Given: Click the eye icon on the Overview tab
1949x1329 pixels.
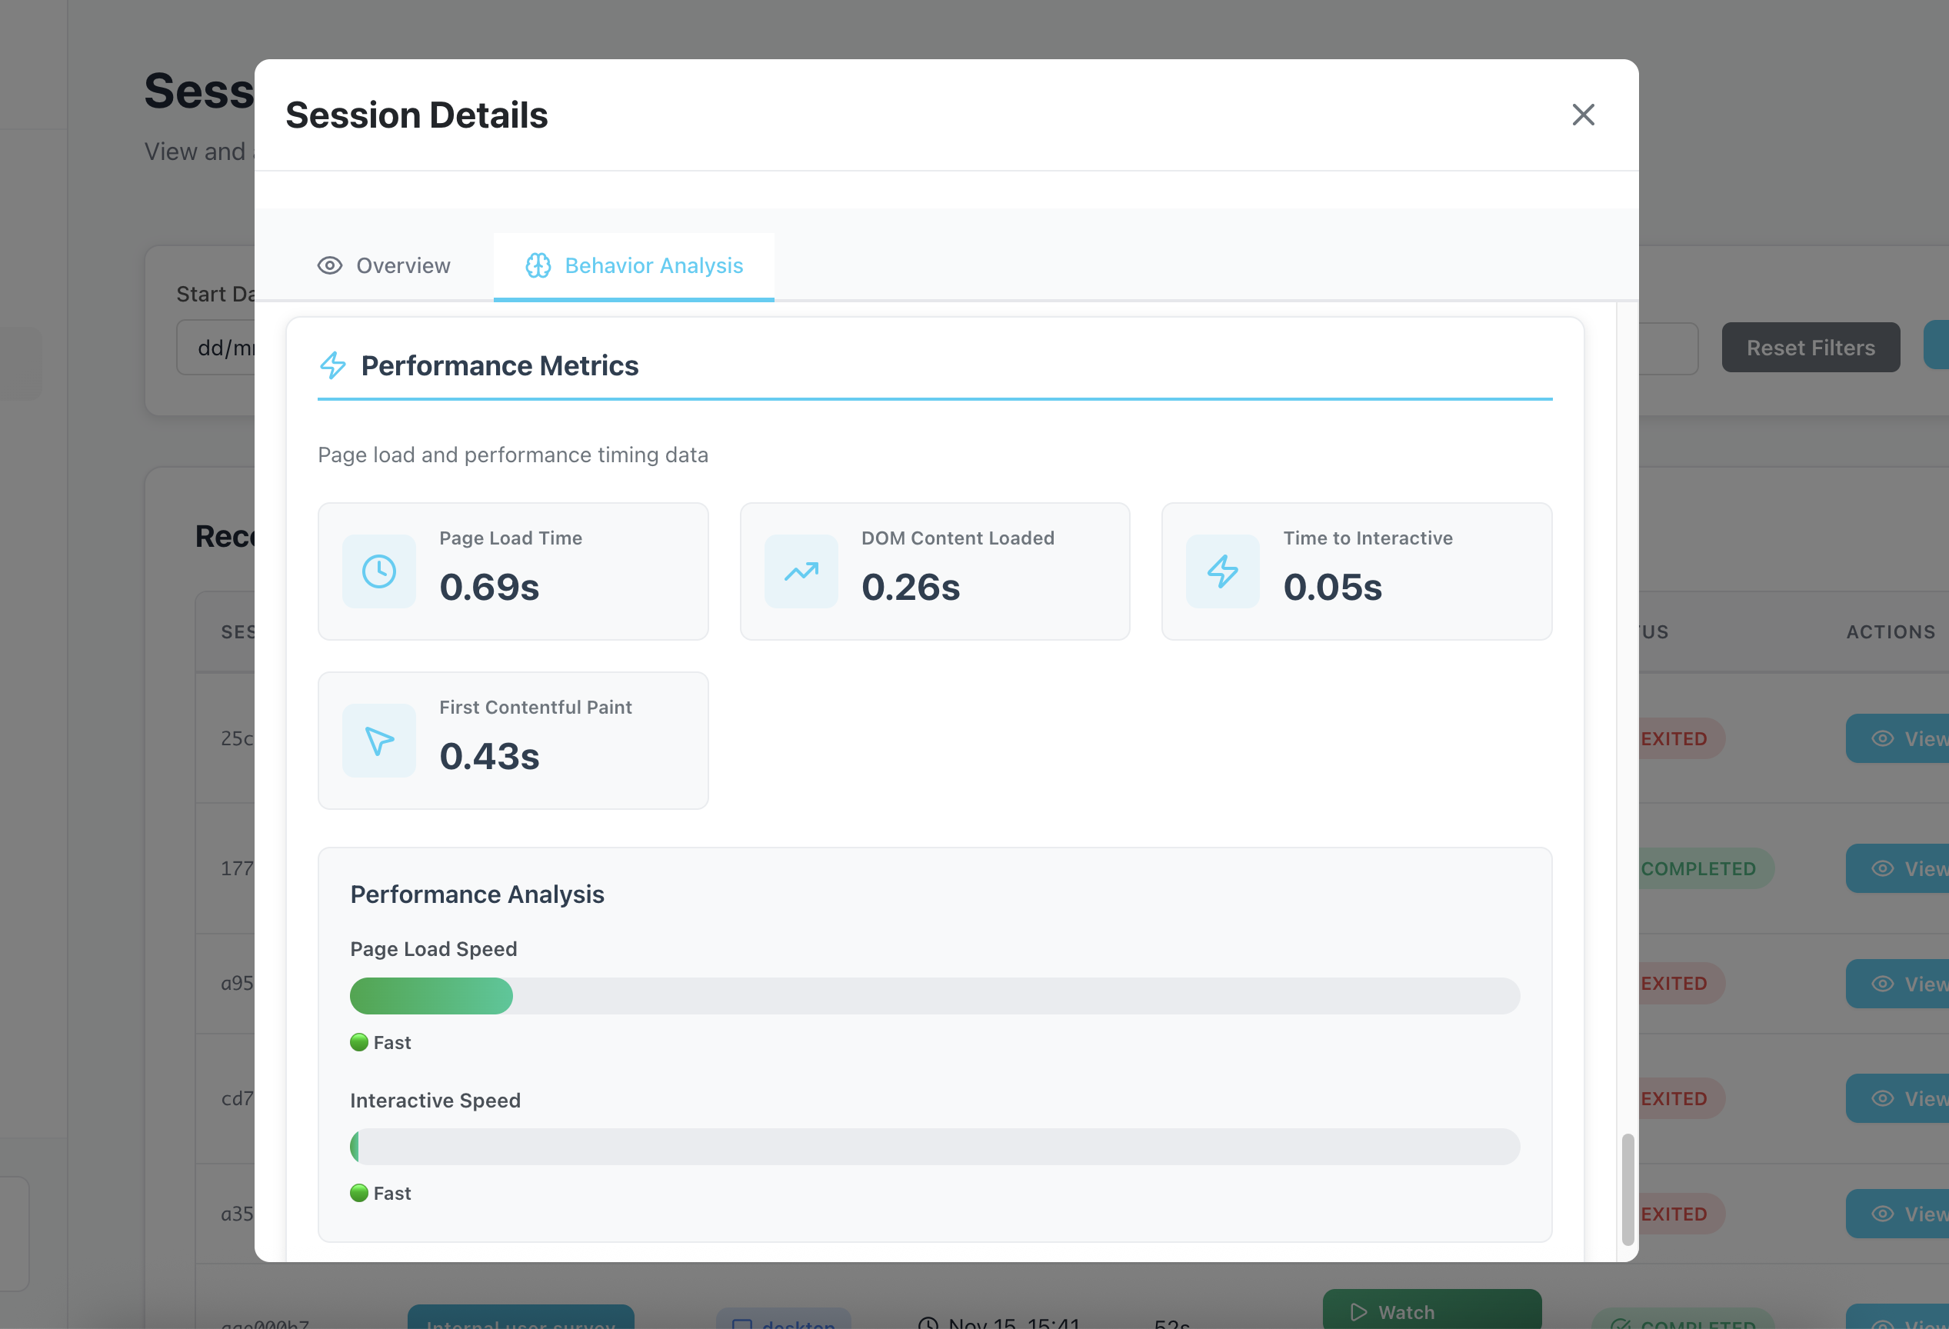Looking at the screenshot, I should tap(331, 265).
